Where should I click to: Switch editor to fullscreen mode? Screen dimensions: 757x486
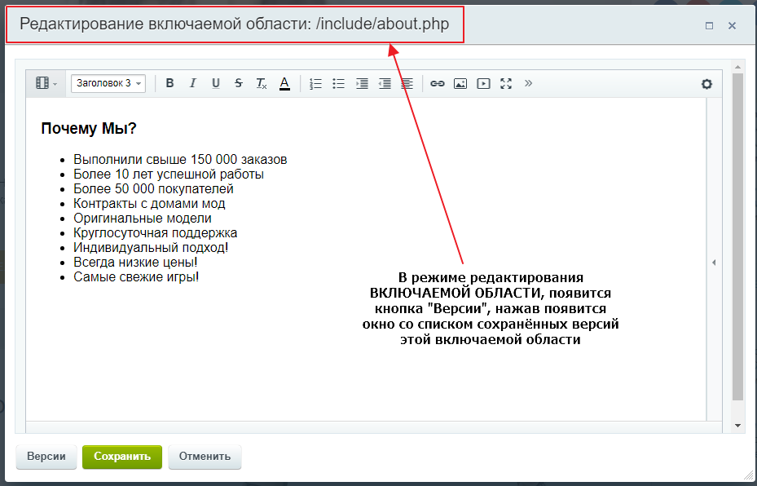506,83
